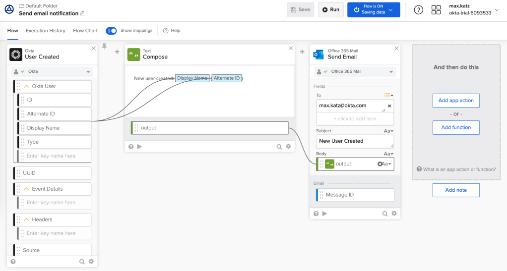Open the help question mark icon in header
The height and width of the screenshot is (271, 507).
[418, 10]
